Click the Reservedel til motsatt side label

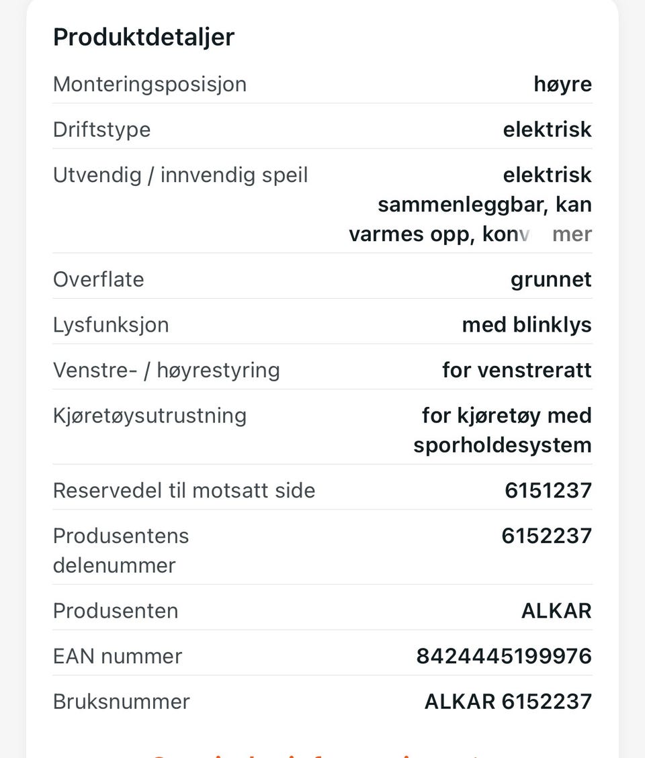pos(184,490)
